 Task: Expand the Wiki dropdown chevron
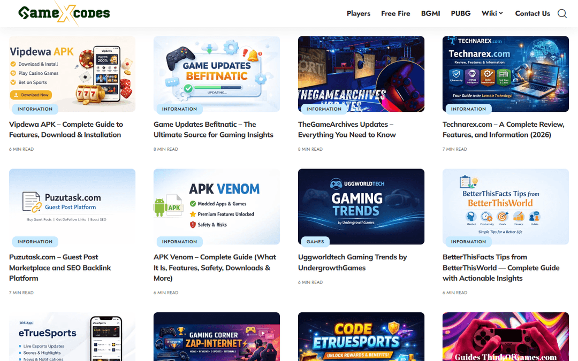(x=501, y=13)
